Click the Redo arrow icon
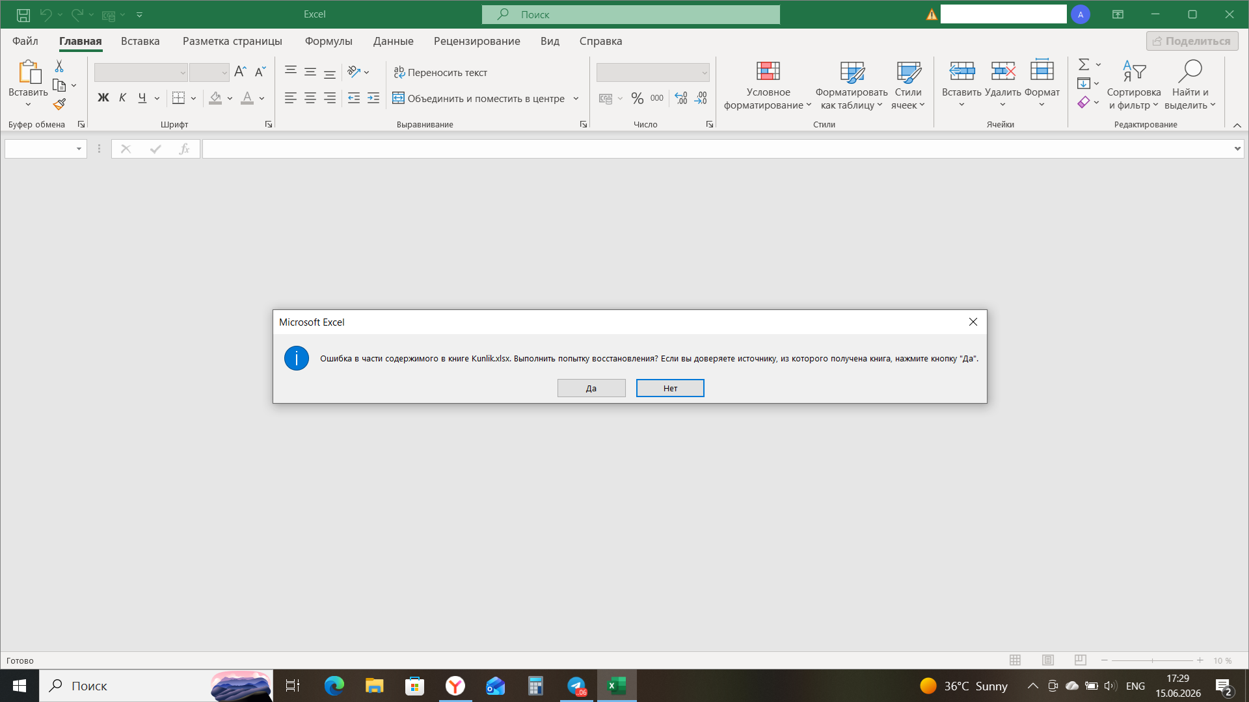This screenshot has width=1249, height=702. pos(77,14)
